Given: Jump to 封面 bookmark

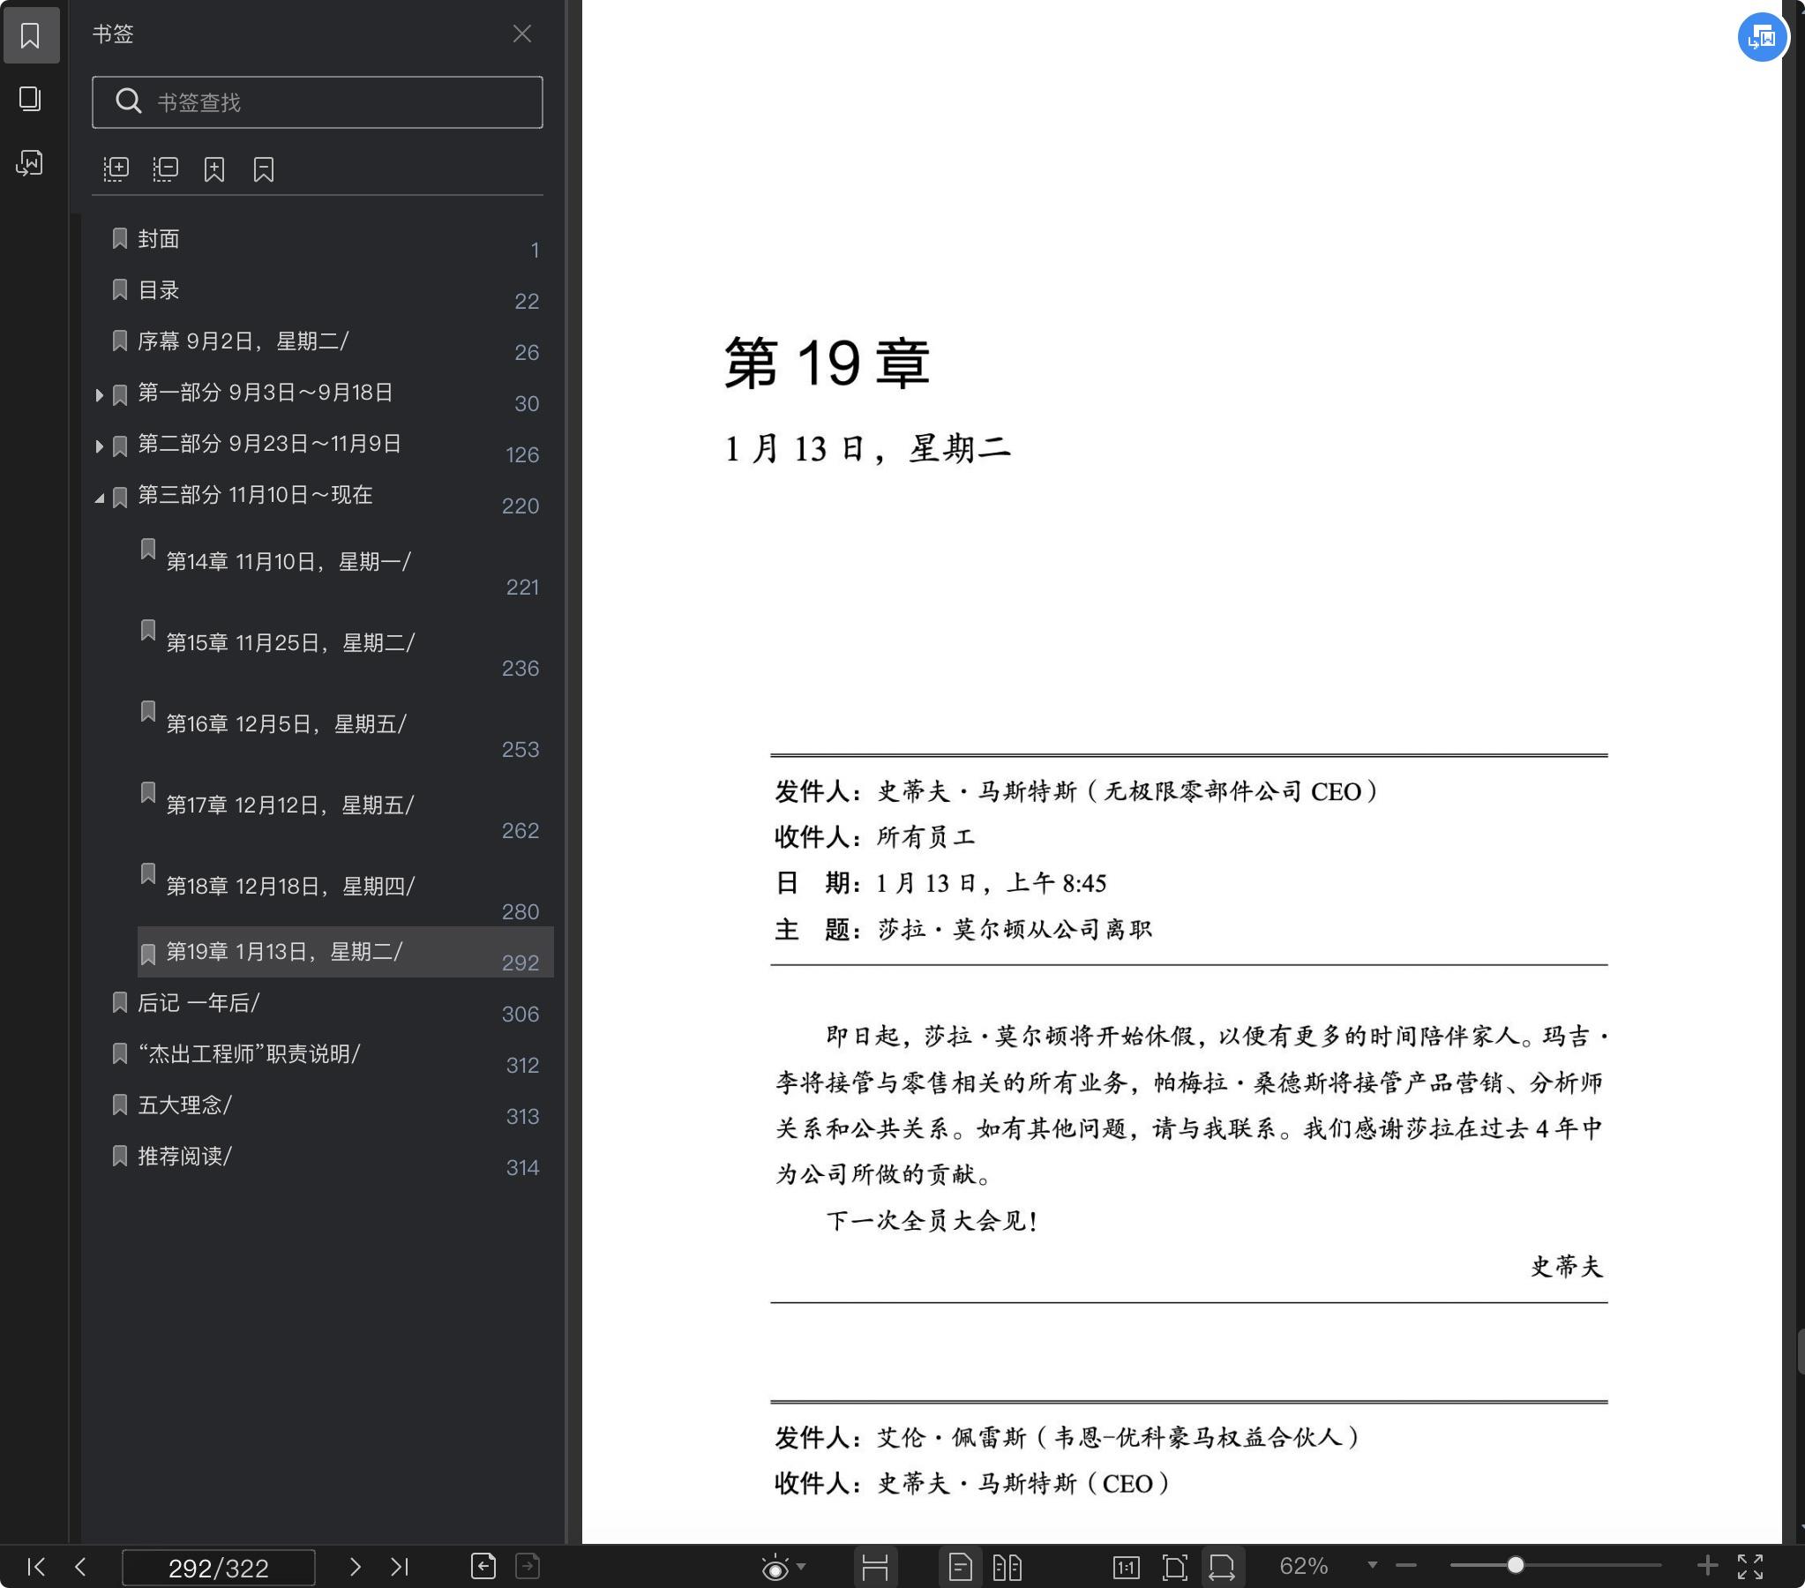Looking at the screenshot, I should point(158,238).
